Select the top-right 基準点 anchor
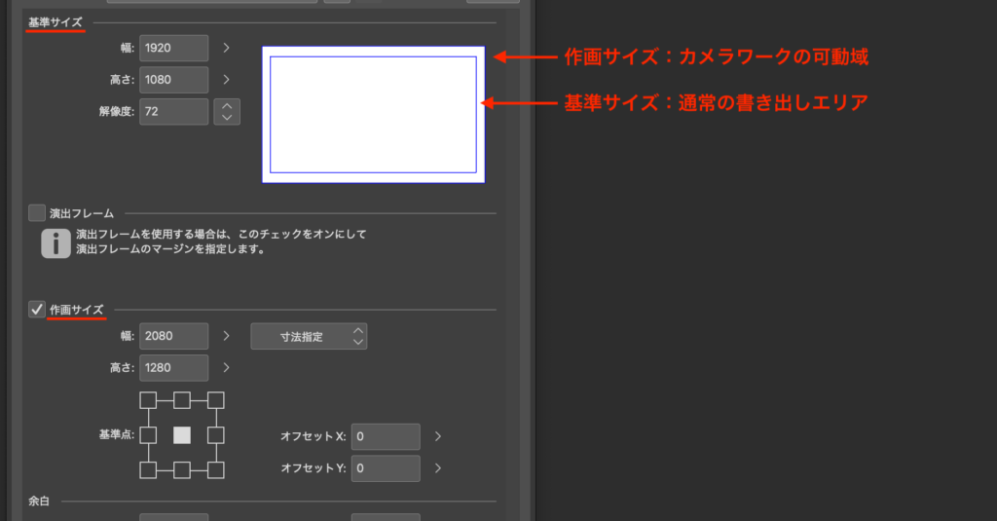This screenshot has width=997, height=521. [x=215, y=400]
